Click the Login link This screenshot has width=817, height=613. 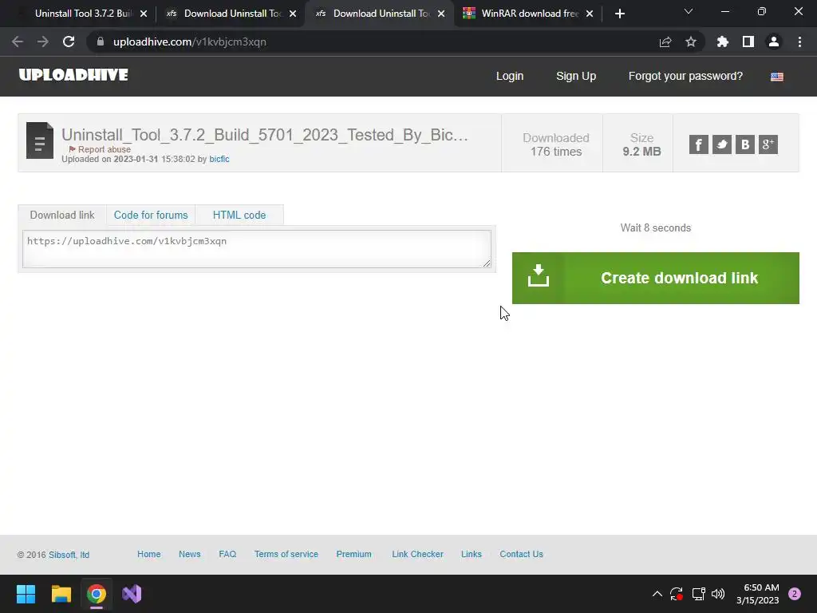[510, 76]
